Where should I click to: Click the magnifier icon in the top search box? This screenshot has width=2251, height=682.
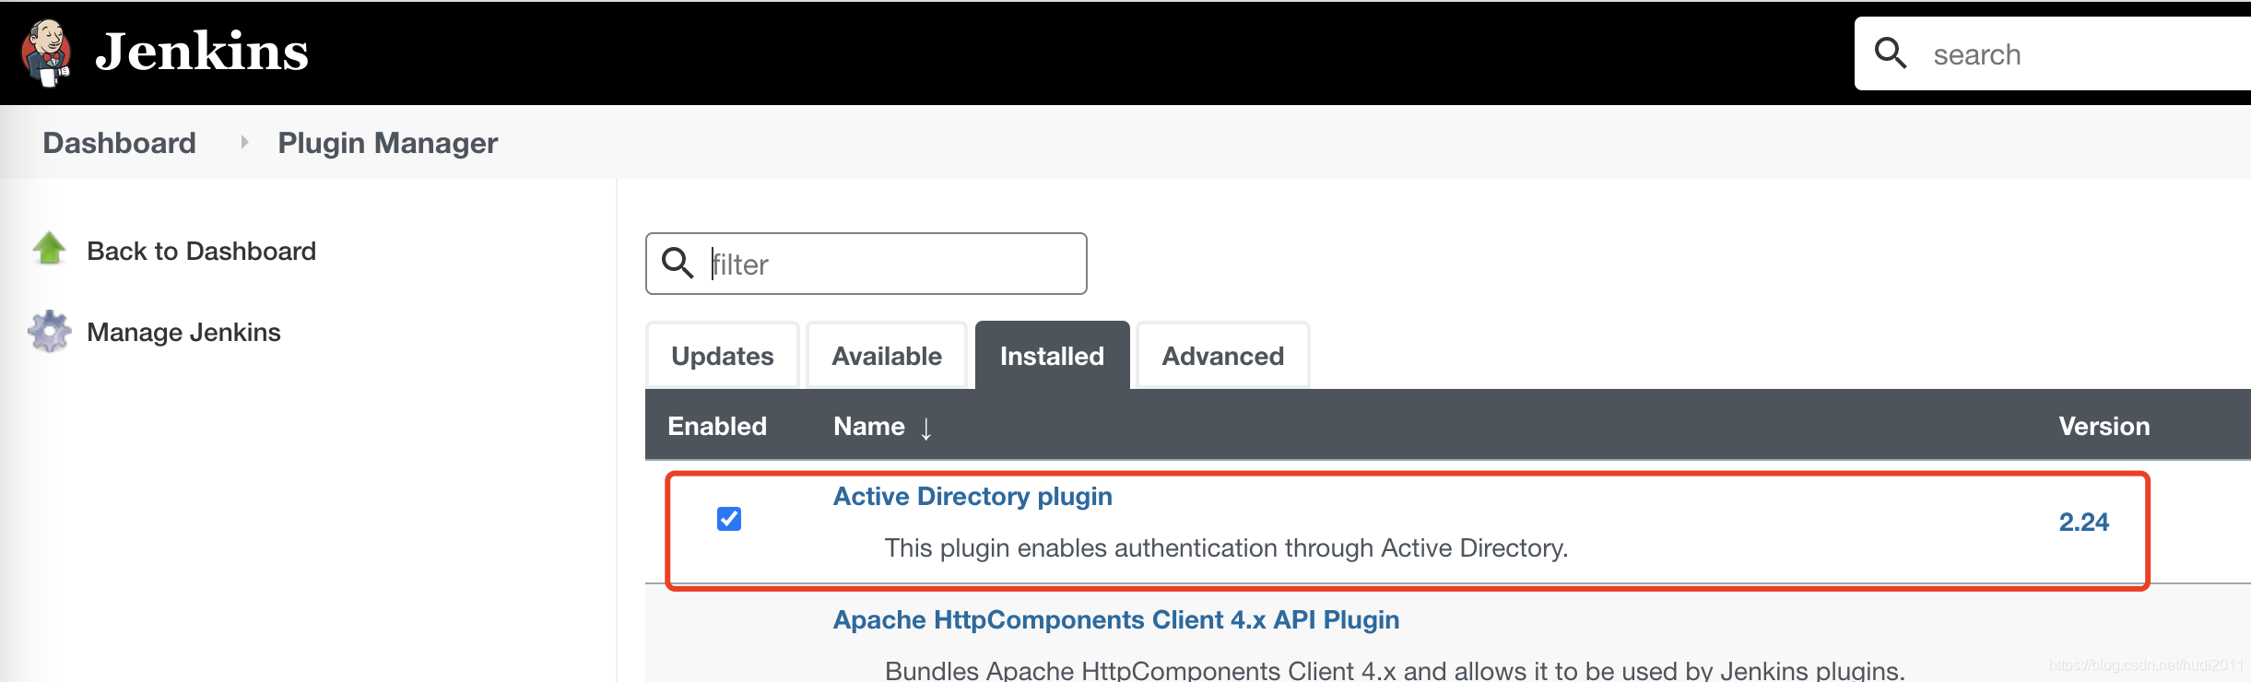pos(1891,53)
